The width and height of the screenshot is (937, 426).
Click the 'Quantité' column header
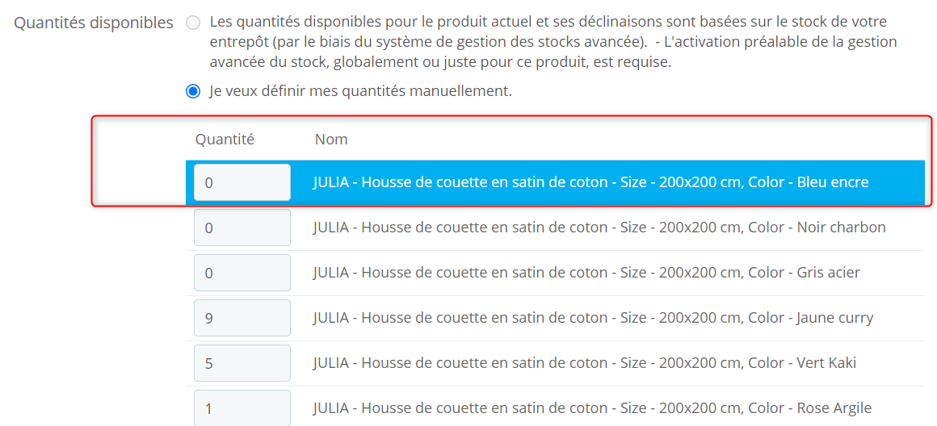(225, 140)
